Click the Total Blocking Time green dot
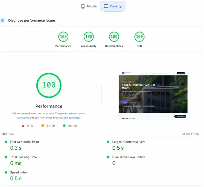Screen dimensions: 204x187 pos(6,157)
